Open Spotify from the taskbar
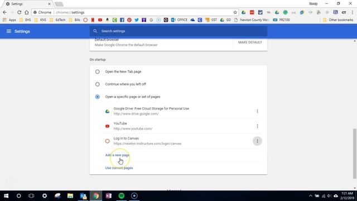This screenshot has width=357, height=201. pos(122,196)
